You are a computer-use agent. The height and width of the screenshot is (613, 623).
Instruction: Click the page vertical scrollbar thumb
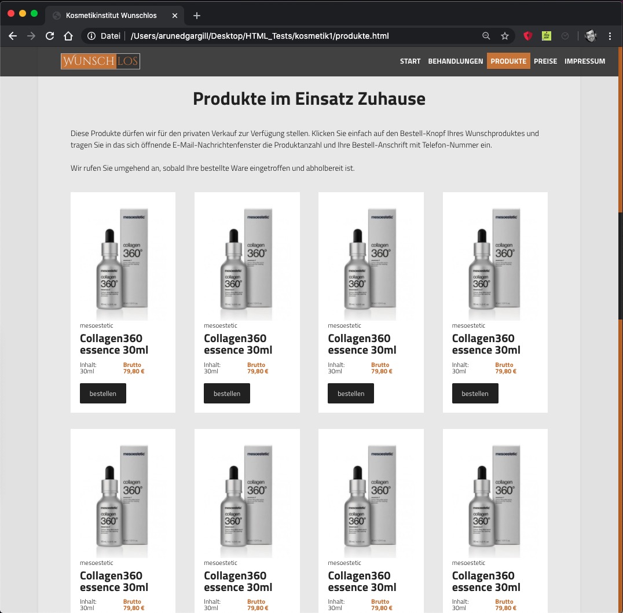(620, 266)
